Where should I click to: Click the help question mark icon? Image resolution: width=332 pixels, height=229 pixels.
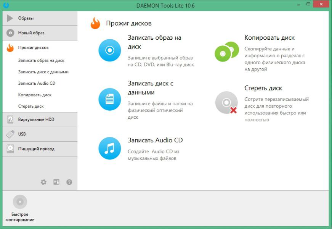[69, 182]
